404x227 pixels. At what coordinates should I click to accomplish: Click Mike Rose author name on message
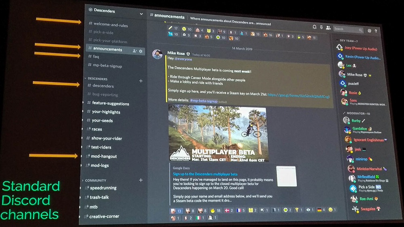(x=176, y=53)
